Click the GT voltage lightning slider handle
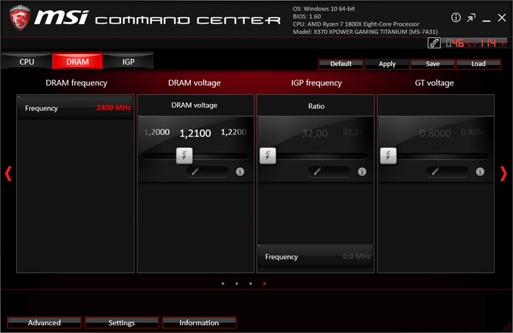Image resolution: width=513 pixels, height=333 pixels. pos(388,156)
